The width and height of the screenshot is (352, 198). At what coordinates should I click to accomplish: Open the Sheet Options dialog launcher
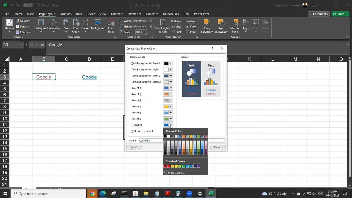197,37
